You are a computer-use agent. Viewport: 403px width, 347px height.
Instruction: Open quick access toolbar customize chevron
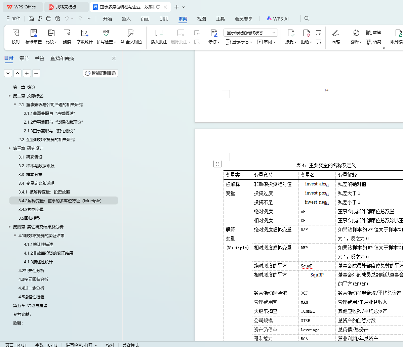89,18
